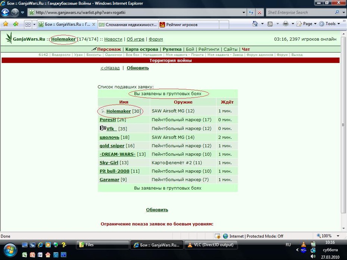
Task: Open the Page menu
Action: click(307, 23)
